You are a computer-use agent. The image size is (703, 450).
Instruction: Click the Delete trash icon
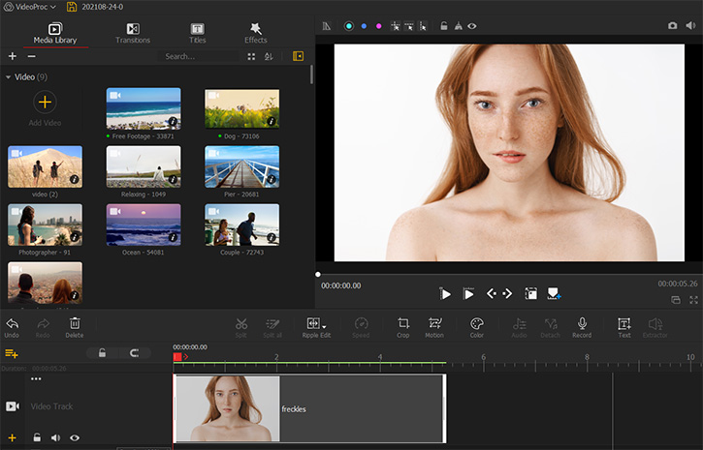[75, 324]
